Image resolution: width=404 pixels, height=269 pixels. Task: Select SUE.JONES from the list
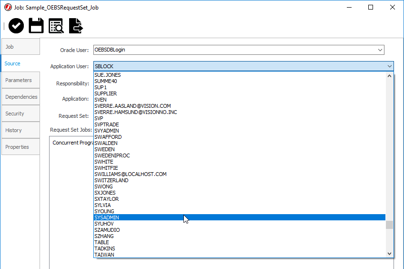point(240,75)
